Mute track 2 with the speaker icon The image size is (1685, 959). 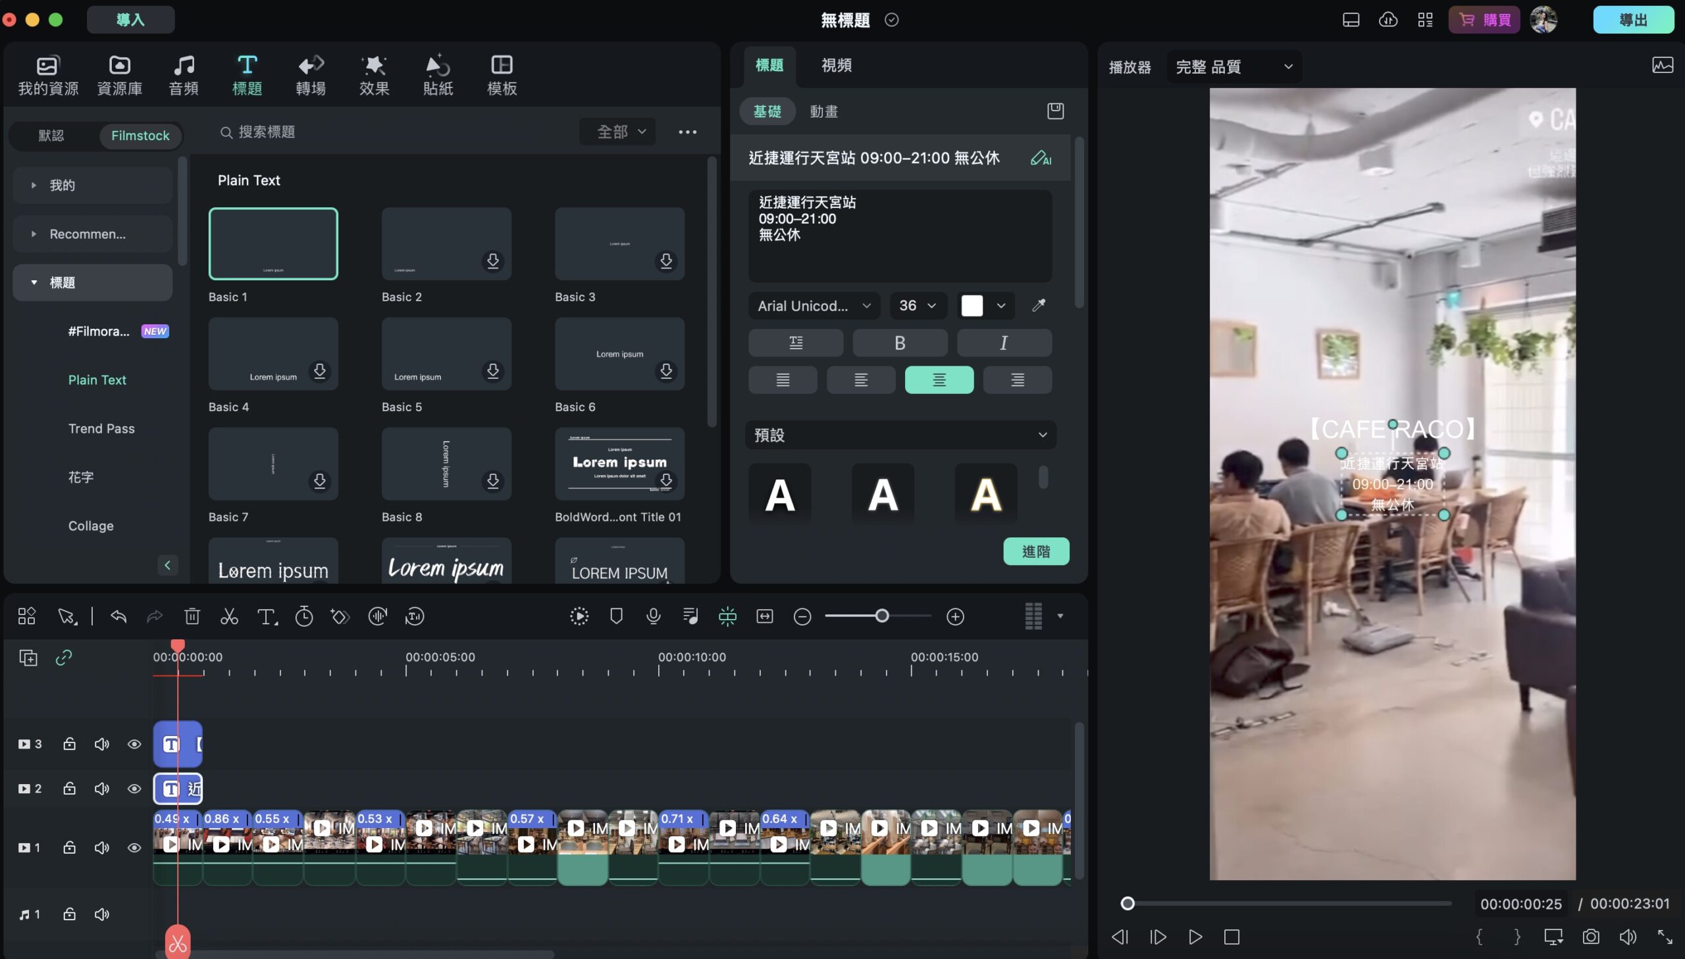coord(101,789)
